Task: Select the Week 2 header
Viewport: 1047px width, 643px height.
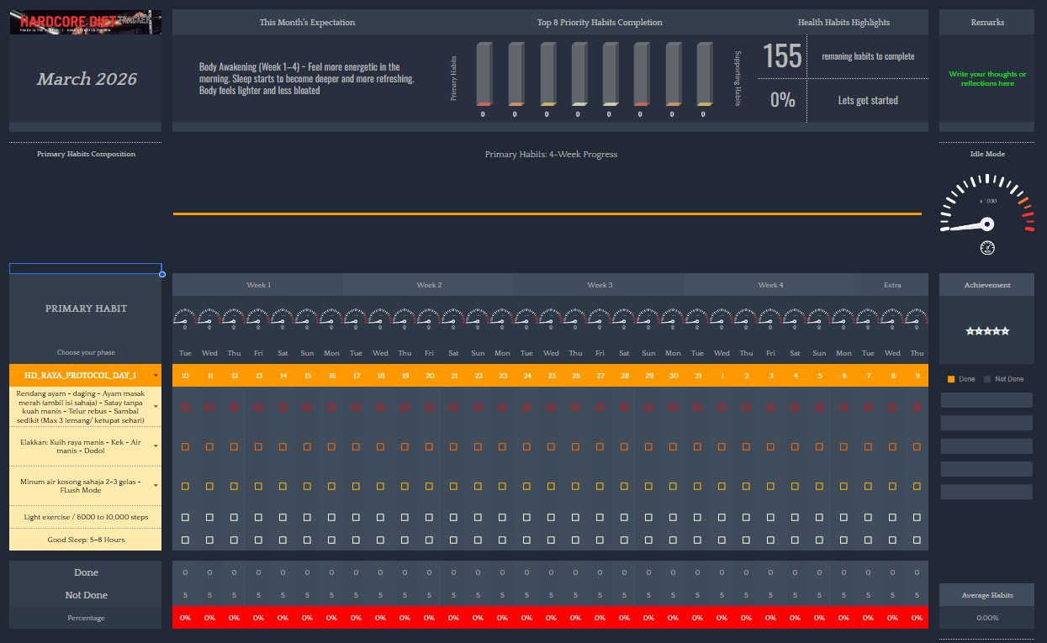Action: [x=429, y=285]
